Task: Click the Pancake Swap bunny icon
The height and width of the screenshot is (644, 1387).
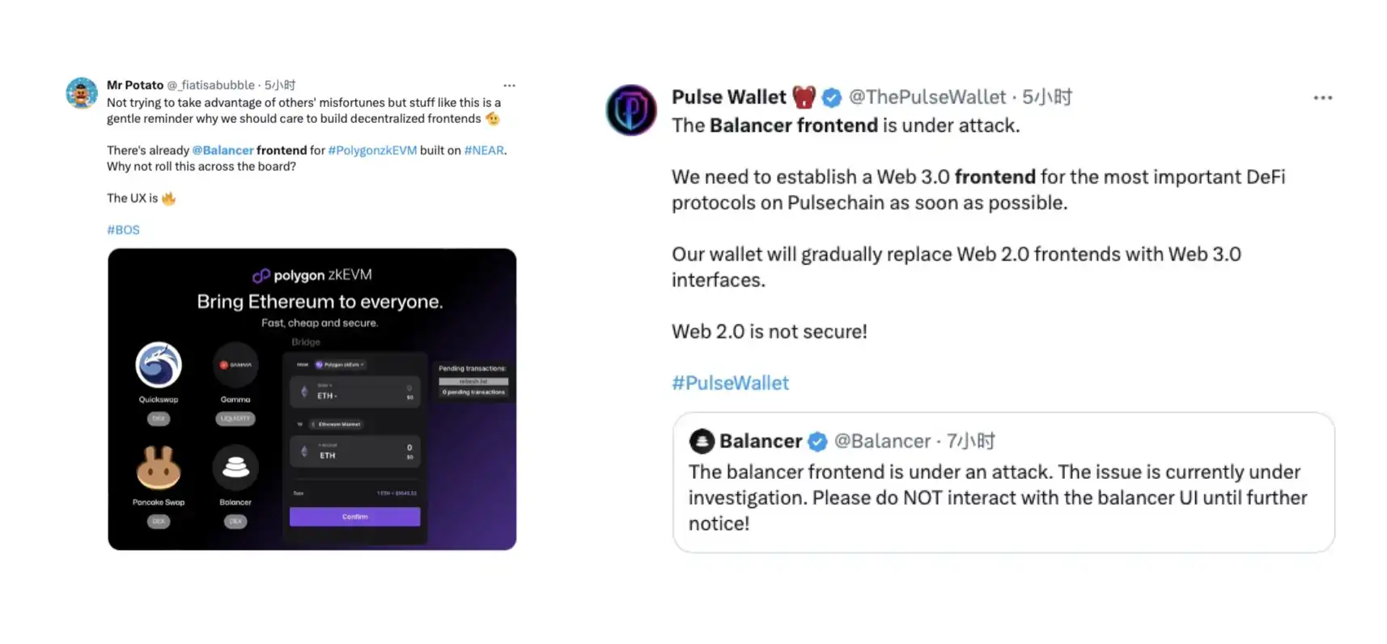Action: pyautogui.click(x=158, y=468)
